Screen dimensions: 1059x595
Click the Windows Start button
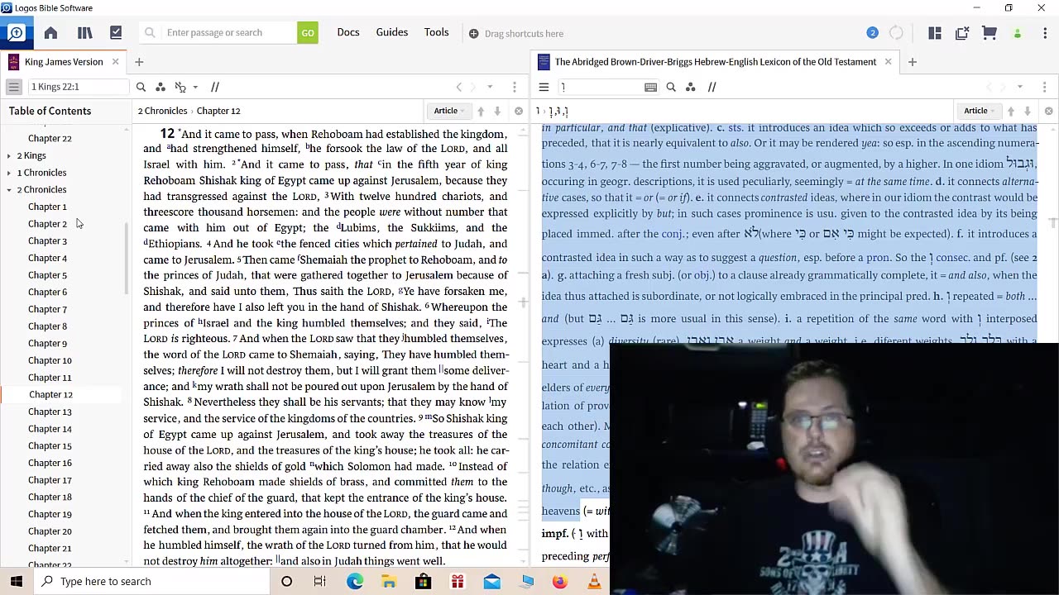tap(16, 581)
